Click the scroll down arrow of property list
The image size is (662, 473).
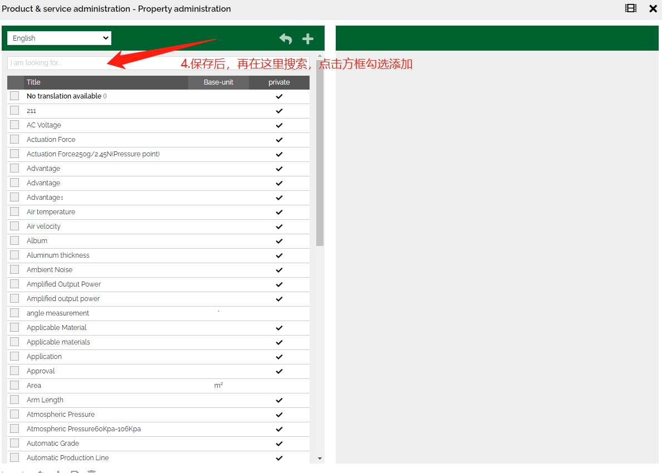pos(320,458)
